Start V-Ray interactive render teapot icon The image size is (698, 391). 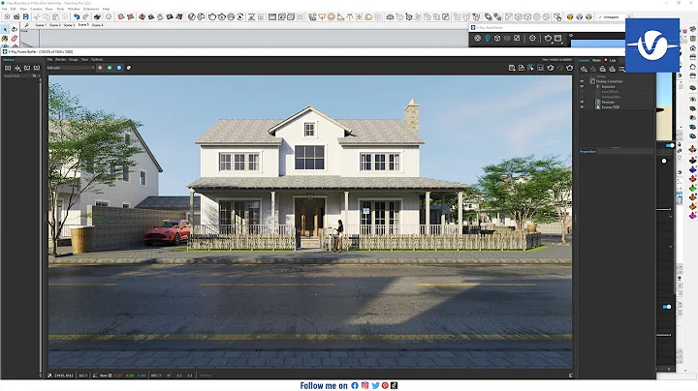pos(221,16)
